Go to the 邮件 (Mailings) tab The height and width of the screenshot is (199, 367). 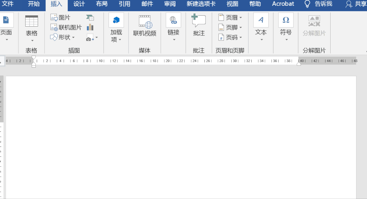pos(147,4)
